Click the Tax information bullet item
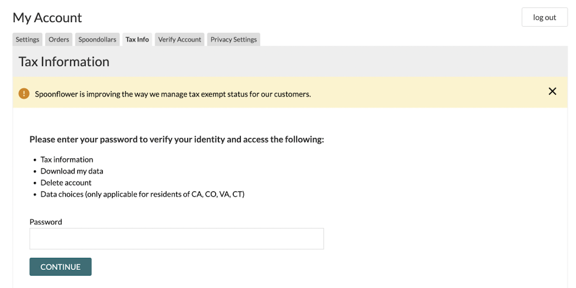 [66, 159]
